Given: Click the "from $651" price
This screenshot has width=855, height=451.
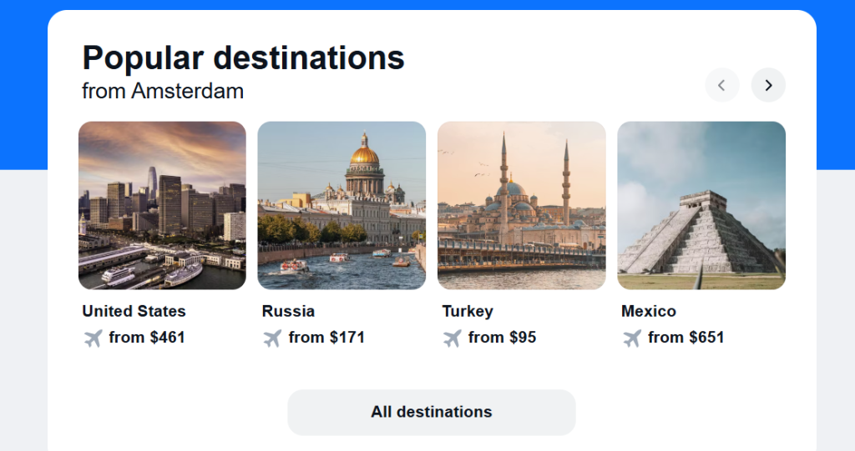Looking at the screenshot, I should point(686,338).
